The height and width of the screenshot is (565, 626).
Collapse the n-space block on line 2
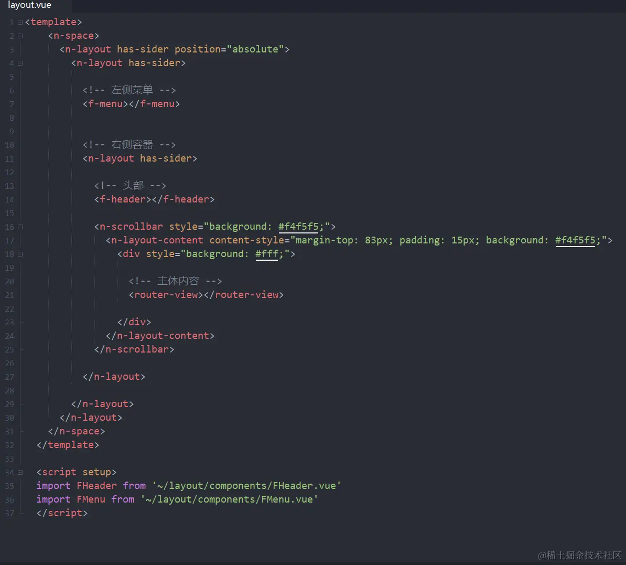point(20,36)
